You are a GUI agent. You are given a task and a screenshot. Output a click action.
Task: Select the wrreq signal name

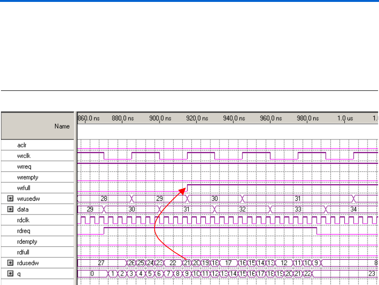(24, 167)
